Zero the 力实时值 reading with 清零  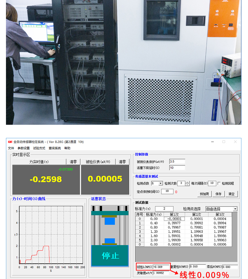(73, 162)
